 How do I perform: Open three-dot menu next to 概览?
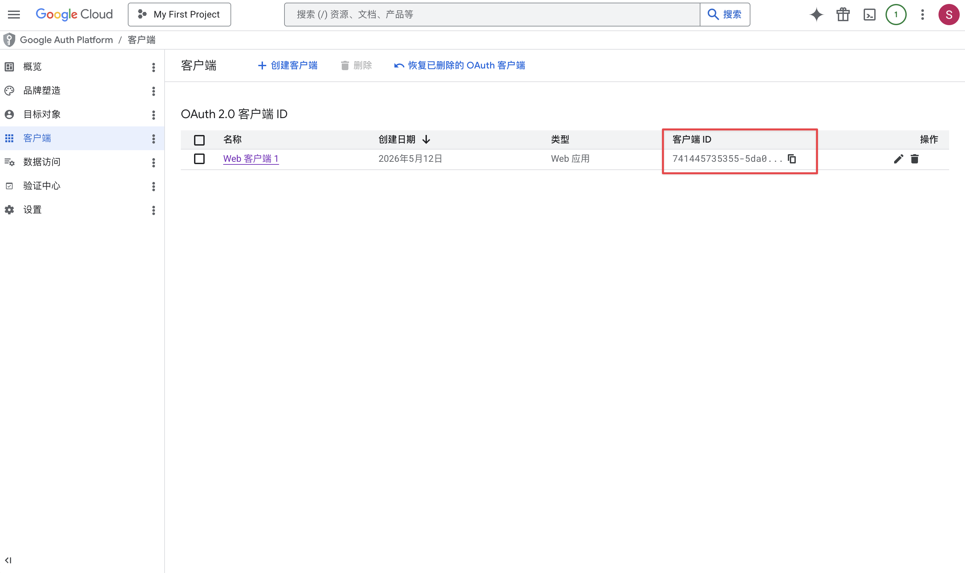coord(153,67)
